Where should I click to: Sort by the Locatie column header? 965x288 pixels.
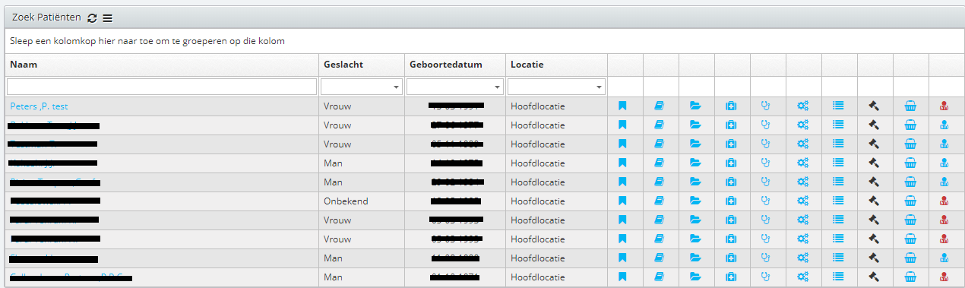pos(527,65)
